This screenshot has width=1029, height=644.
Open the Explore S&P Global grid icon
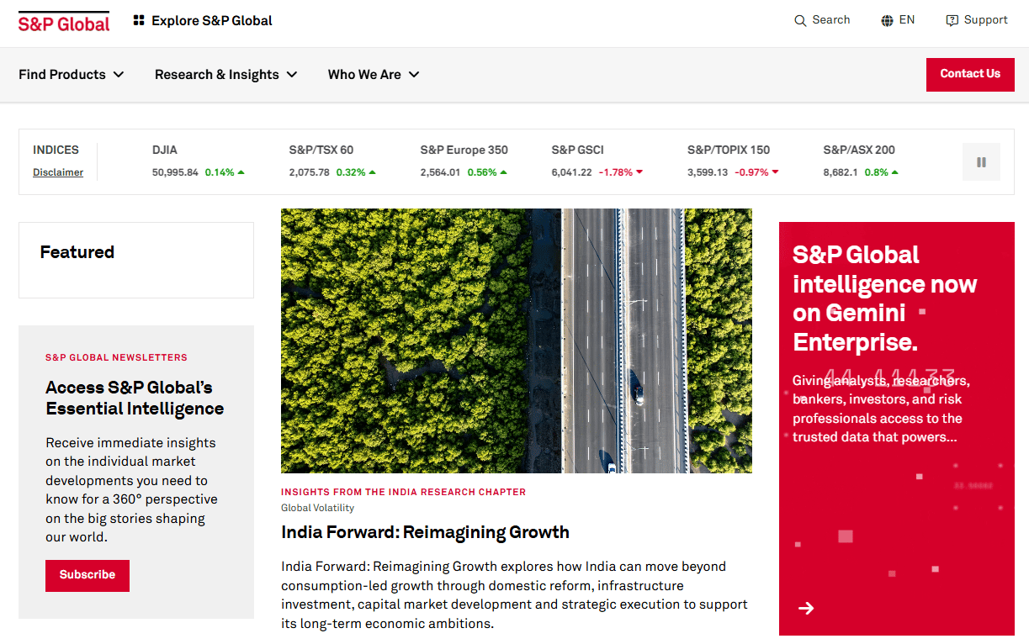[139, 20]
